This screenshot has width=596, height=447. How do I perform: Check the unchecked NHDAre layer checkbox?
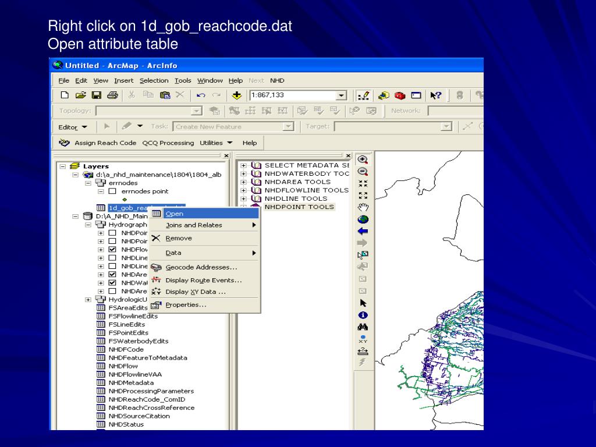112,291
